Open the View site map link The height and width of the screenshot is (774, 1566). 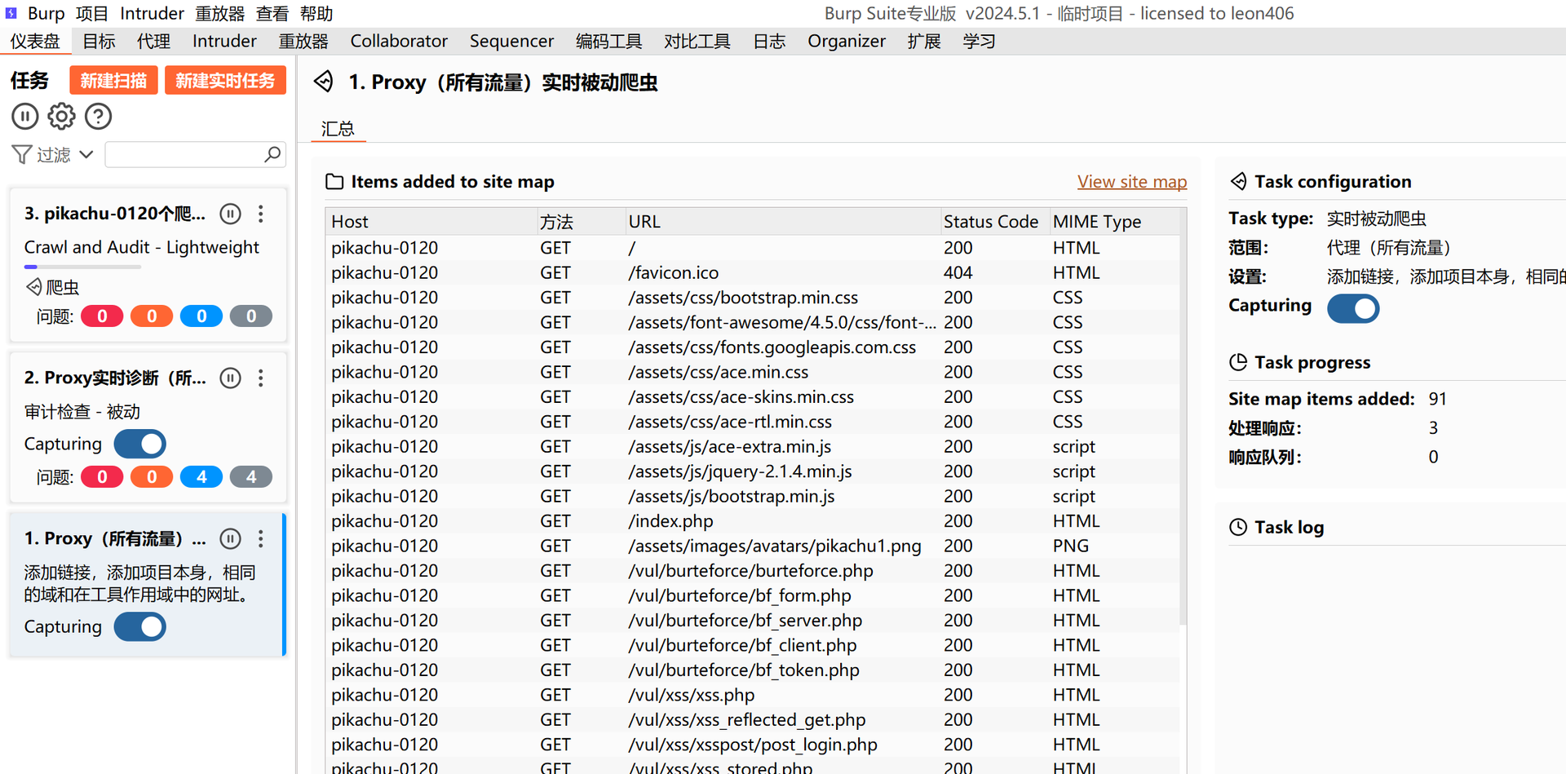1132,181
